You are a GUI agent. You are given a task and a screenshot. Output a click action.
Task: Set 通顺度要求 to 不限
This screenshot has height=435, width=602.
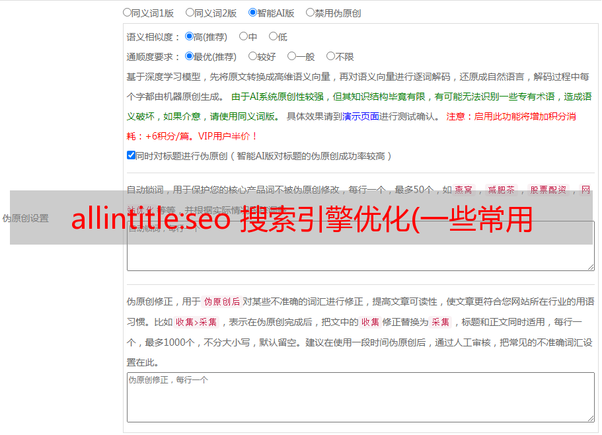(330, 56)
